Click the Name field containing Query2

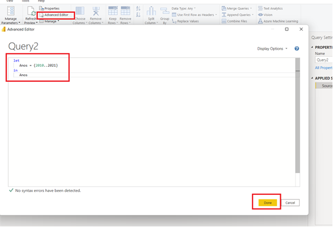324,60
